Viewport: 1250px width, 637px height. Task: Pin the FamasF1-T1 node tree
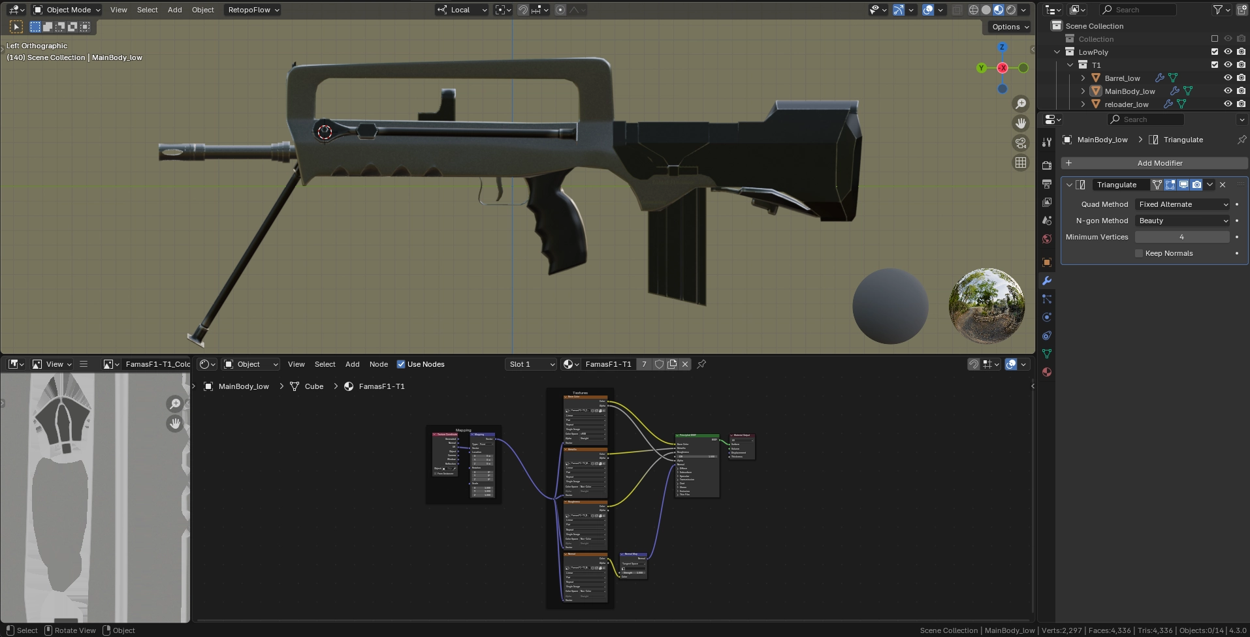pos(701,364)
